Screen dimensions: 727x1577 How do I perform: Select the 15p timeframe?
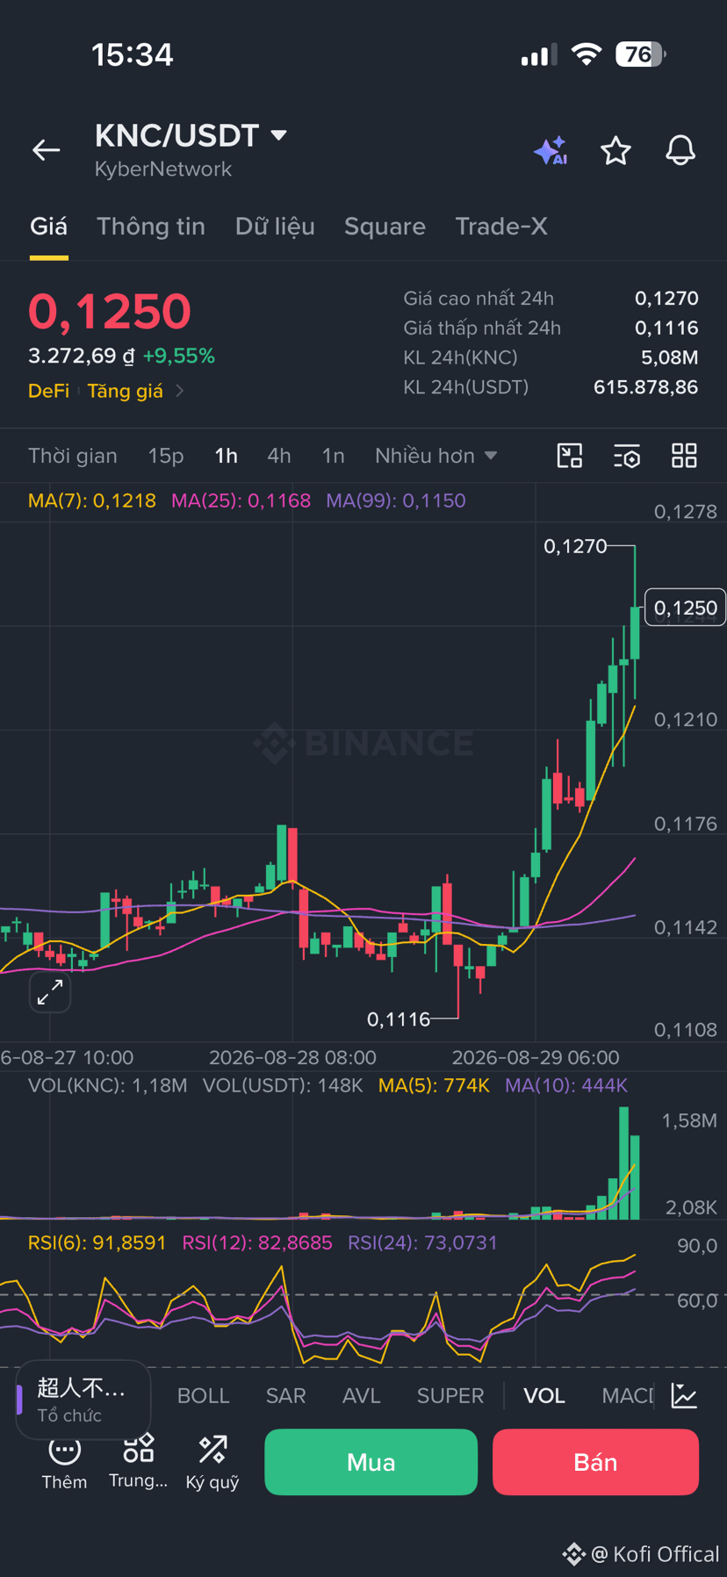(x=166, y=456)
